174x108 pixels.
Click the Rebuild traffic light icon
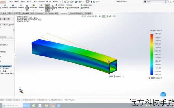(x=92, y=1)
